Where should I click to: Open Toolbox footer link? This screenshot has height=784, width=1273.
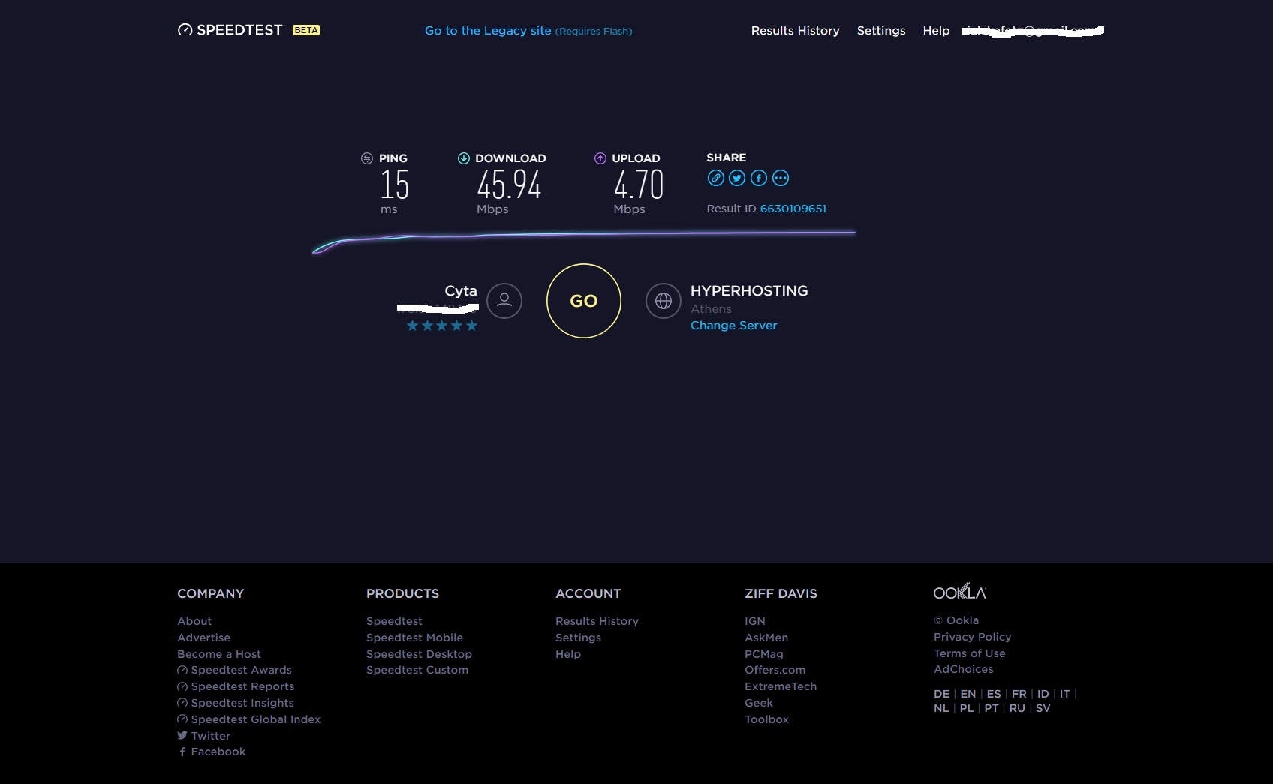[766, 719]
